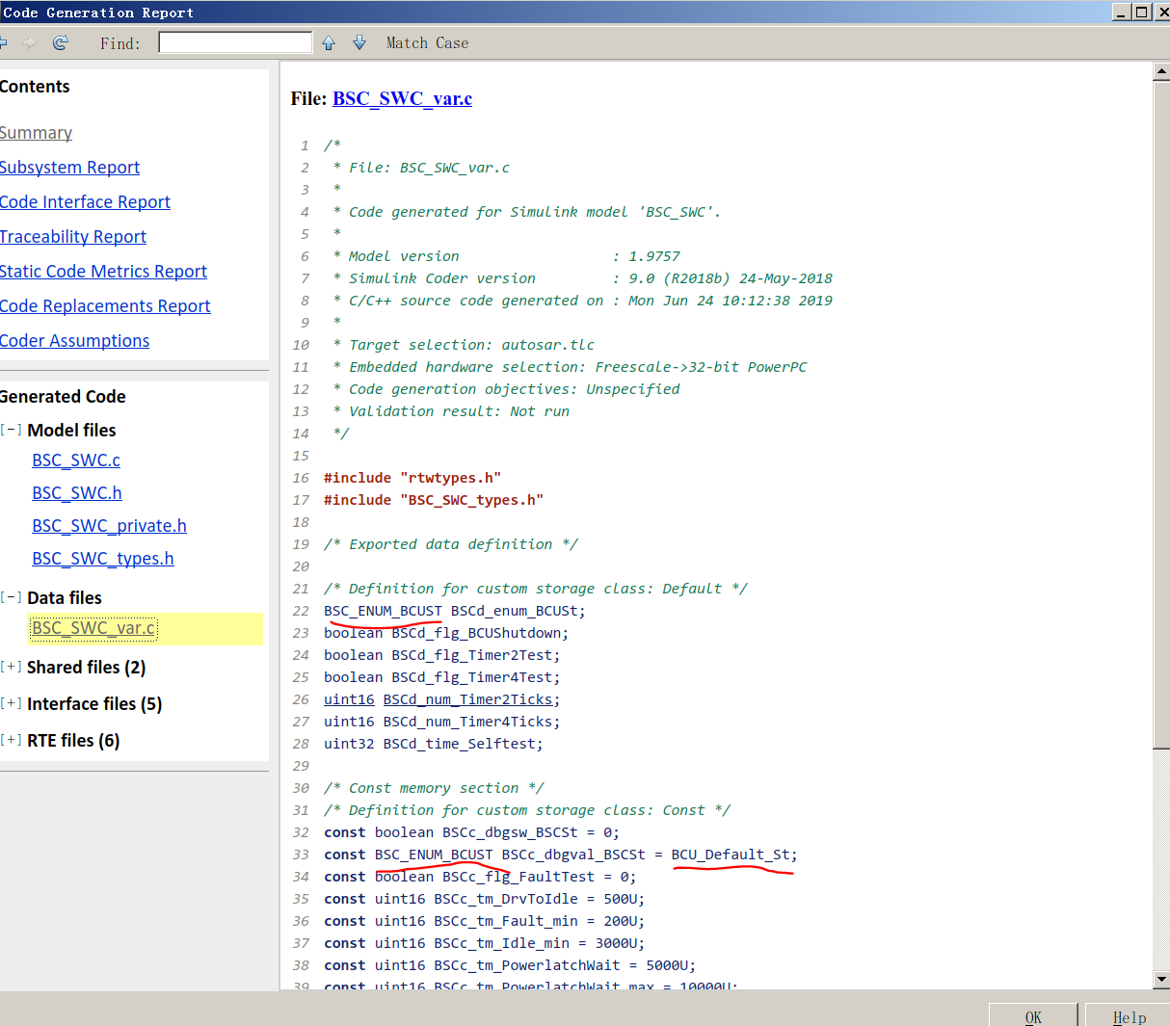Click the forward navigation arrow in the toolbar
1170x1026 pixels.
[x=29, y=43]
